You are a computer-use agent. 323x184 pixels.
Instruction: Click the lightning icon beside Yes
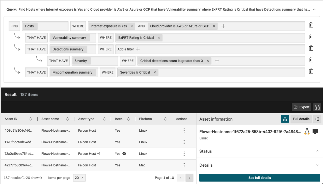coord(124,154)
